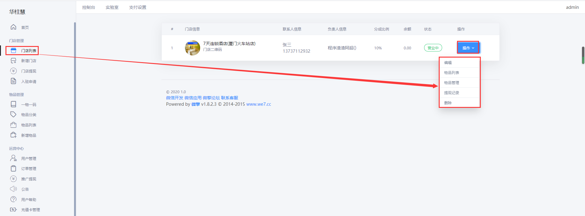585x216 pixels.
Task: Click the add-bag icon beside 新增物品
Action: pyautogui.click(x=13, y=135)
